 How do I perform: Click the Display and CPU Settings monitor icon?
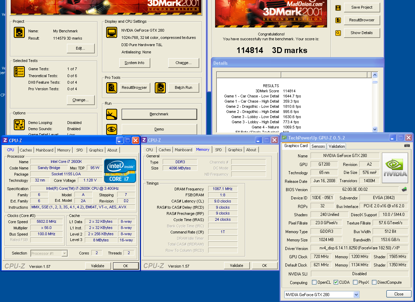pos(112,33)
